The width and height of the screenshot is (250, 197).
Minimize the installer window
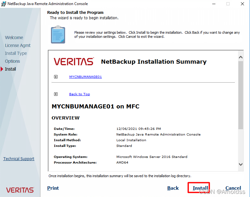pos(214,4)
